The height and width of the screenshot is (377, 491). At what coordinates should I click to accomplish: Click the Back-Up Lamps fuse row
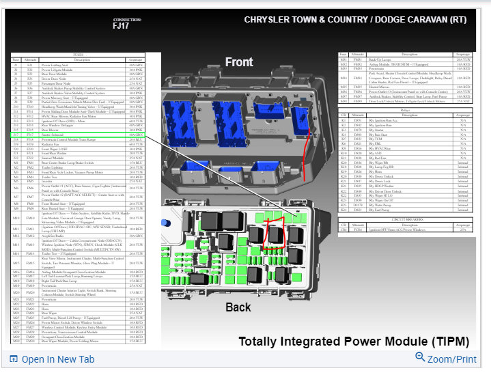[x=405, y=59]
